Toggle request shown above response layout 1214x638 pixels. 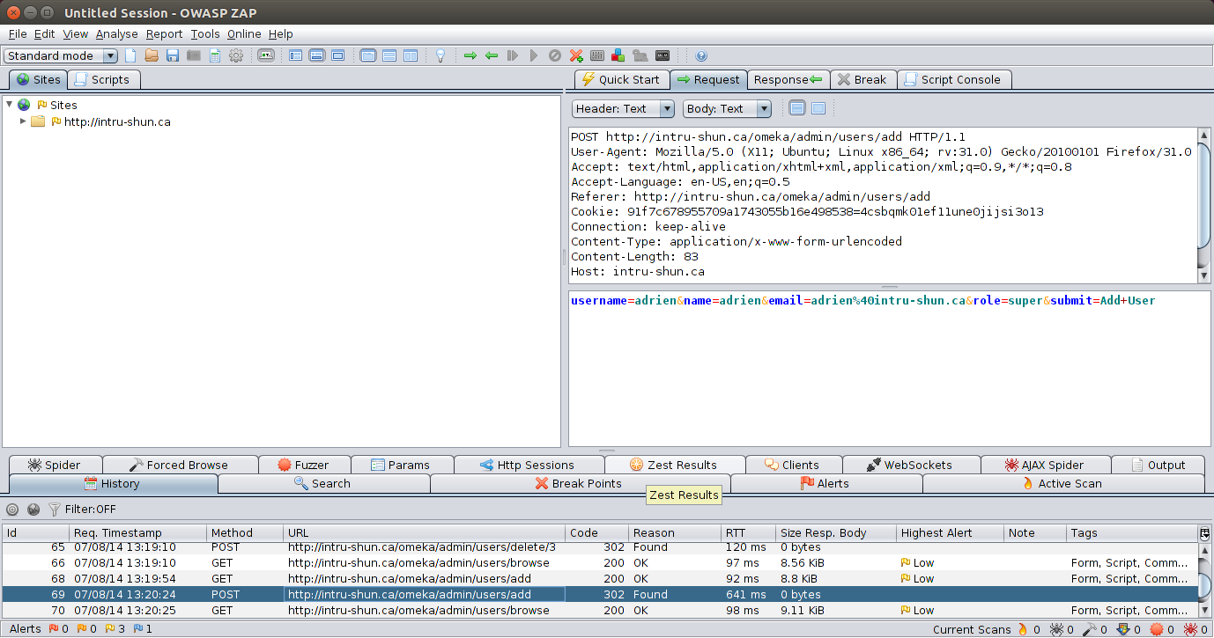389,55
